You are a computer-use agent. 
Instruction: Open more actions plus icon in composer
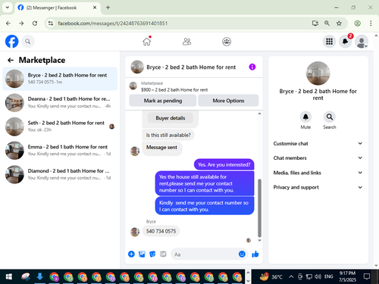tap(131, 254)
